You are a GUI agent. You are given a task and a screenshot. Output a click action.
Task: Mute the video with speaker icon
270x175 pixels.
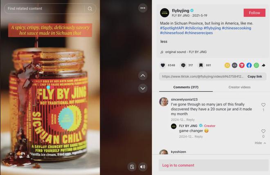[x=143, y=167]
